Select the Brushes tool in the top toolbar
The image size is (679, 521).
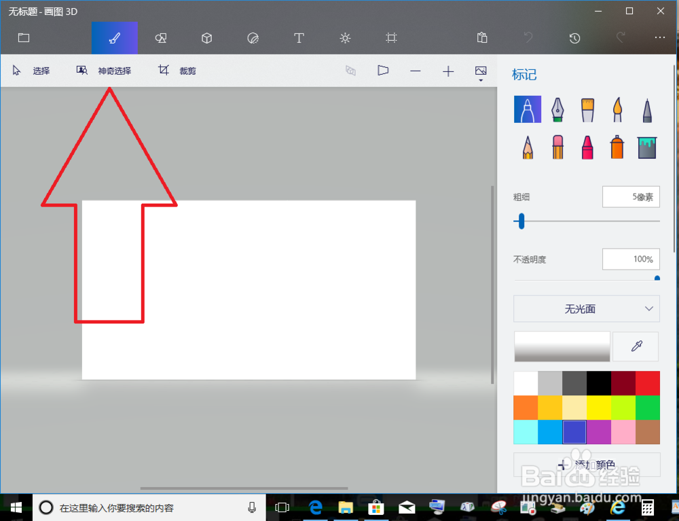point(115,38)
